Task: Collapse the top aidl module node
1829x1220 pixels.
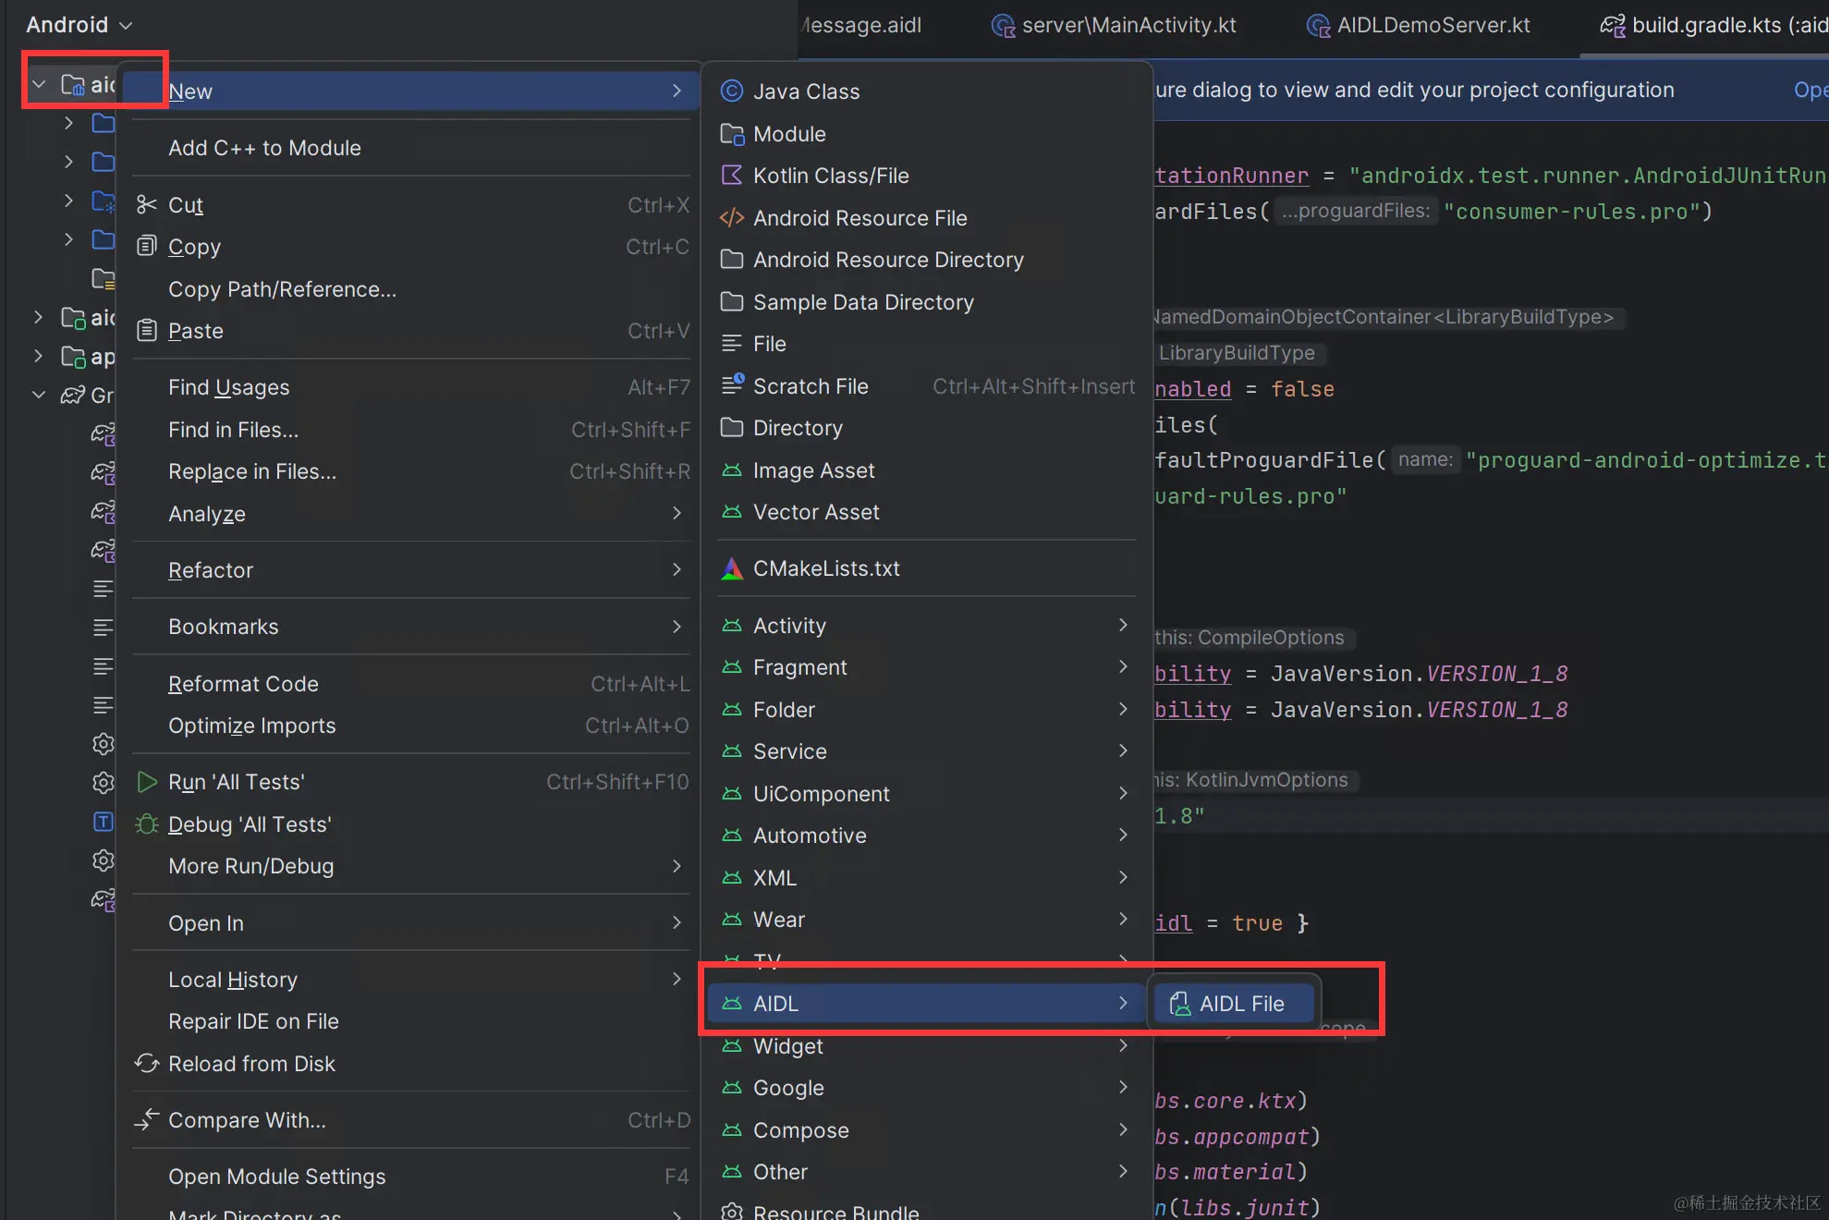Action: [x=39, y=84]
